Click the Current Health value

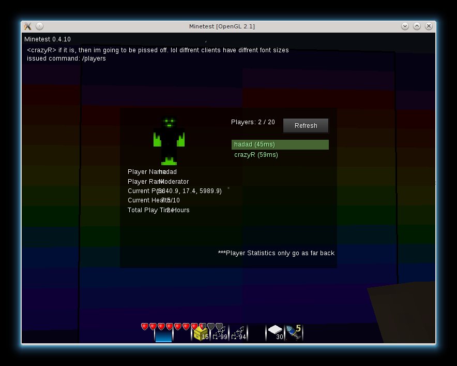click(x=171, y=200)
